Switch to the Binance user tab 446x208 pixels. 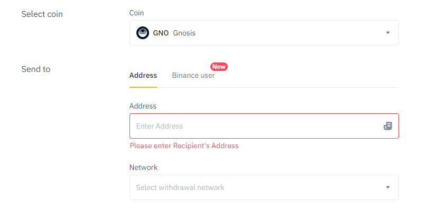tap(193, 76)
